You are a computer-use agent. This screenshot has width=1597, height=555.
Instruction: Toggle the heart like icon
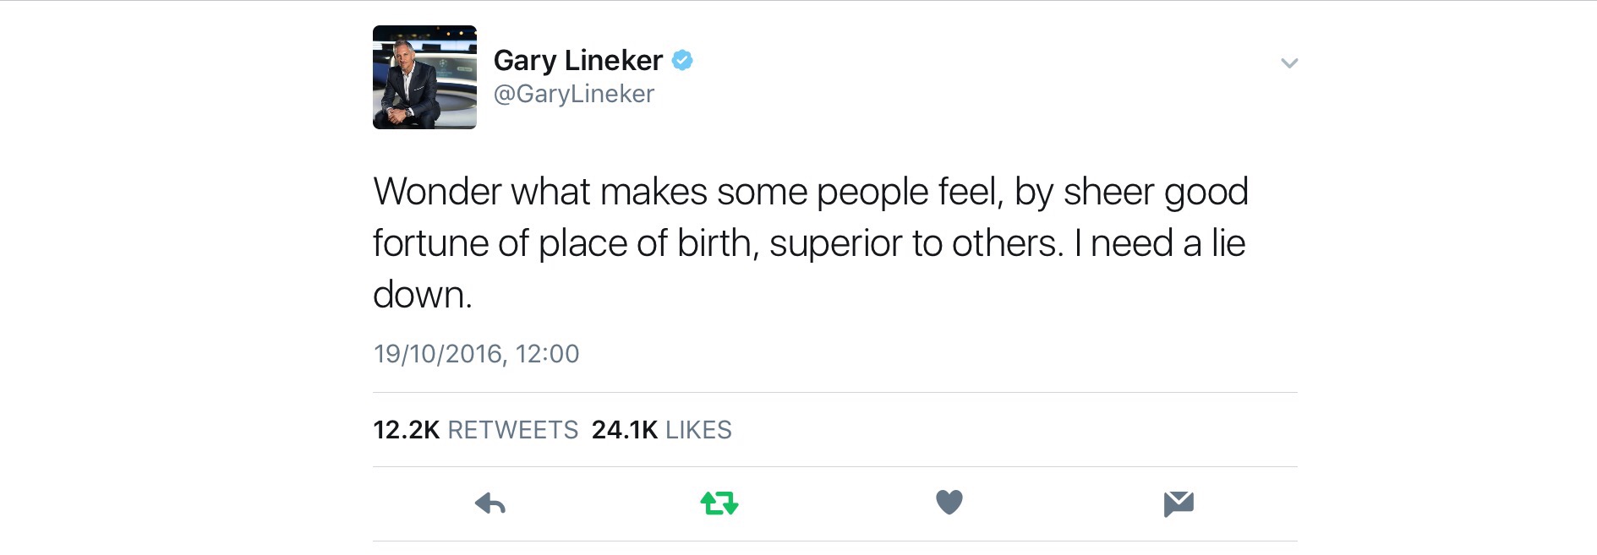coord(949,503)
